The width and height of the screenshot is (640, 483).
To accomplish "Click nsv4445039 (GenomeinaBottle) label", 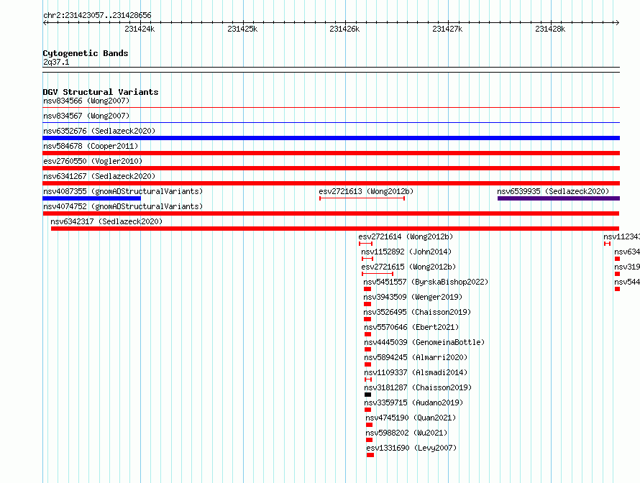I will [424, 342].
